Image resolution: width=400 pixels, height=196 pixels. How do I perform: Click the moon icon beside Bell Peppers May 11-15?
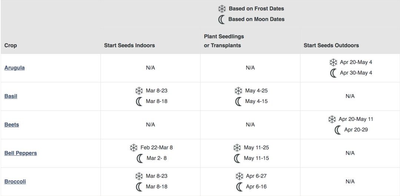[x=237, y=158]
